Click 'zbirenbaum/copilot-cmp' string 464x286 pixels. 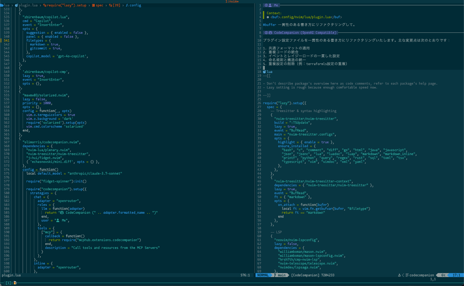pyautogui.click(x=46, y=72)
